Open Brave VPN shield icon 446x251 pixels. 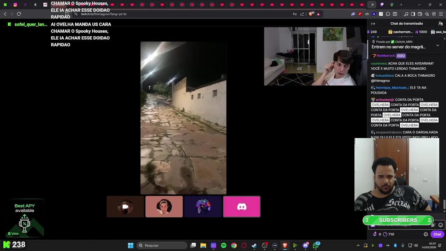(x=434, y=14)
